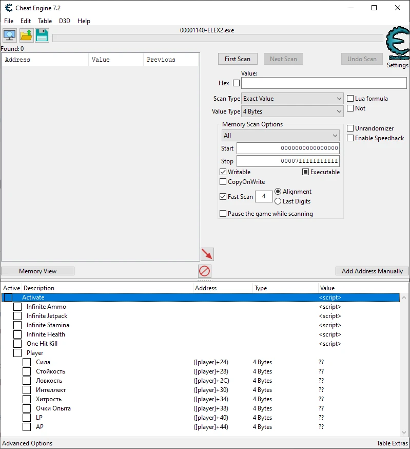Image resolution: width=410 pixels, height=449 pixels.
Task: Open the Edit menu
Action: pyautogui.click(x=26, y=21)
